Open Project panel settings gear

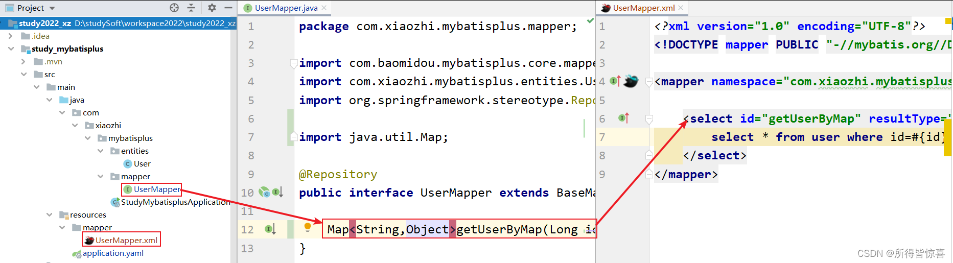[x=212, y=8]
